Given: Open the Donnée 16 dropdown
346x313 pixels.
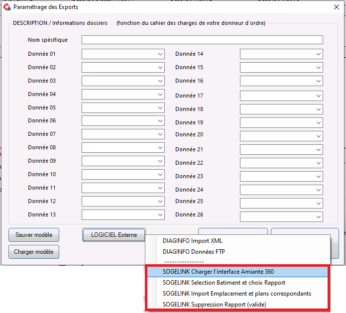Looking at the screenshot, I should (x=281, y=81).
